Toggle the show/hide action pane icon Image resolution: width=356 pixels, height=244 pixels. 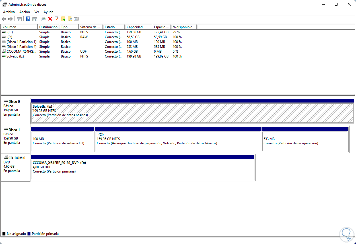click(35, 19)
